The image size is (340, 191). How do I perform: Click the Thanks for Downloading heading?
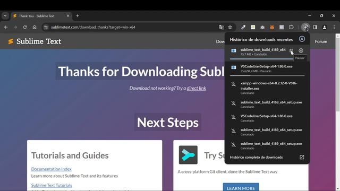[x=141, y=71]
